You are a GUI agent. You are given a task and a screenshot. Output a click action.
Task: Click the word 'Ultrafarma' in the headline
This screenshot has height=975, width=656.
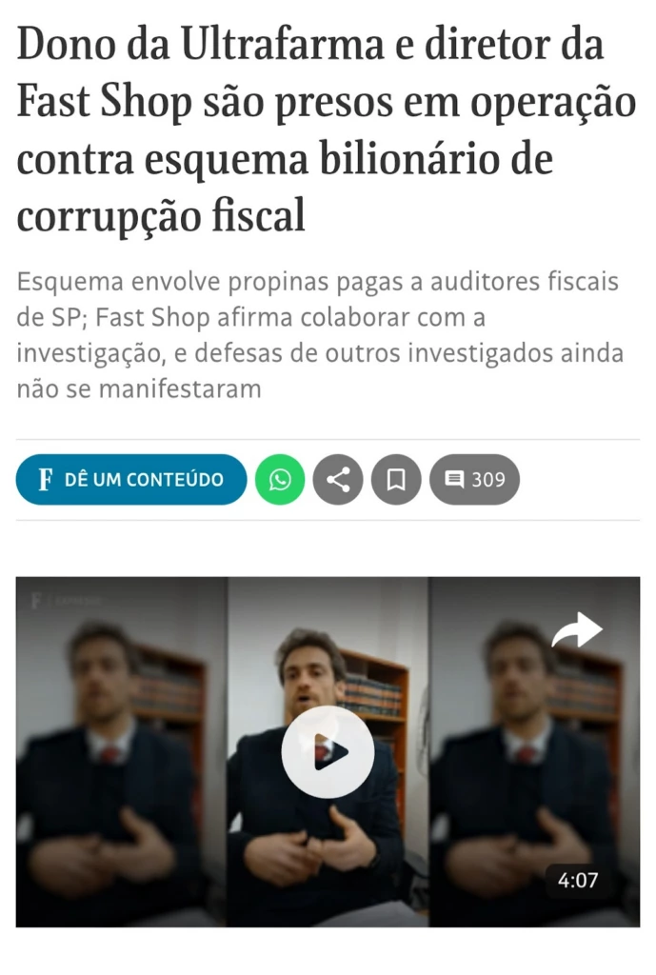pyautogui.click(x=282, y=44)
